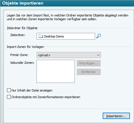Click the magnifier icon to browse target folder
The height and width of the screenshot is (123, 134).
(99, 36)
